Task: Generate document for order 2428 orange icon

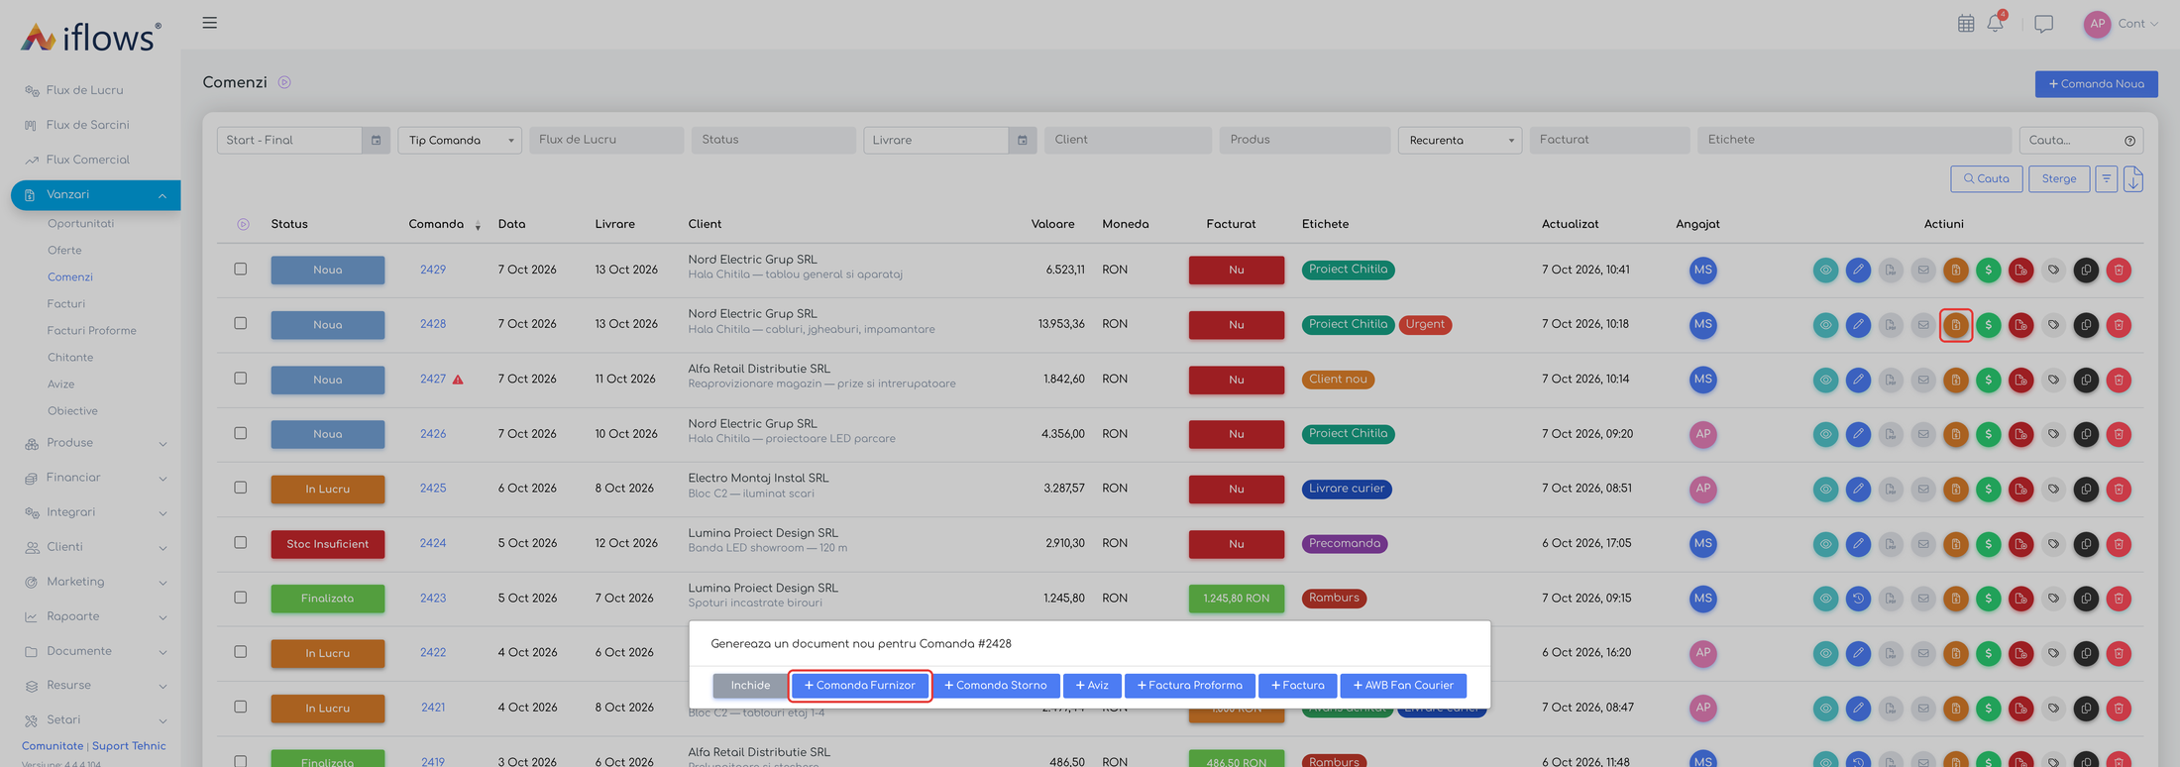Action: [x=1956, y=325]
